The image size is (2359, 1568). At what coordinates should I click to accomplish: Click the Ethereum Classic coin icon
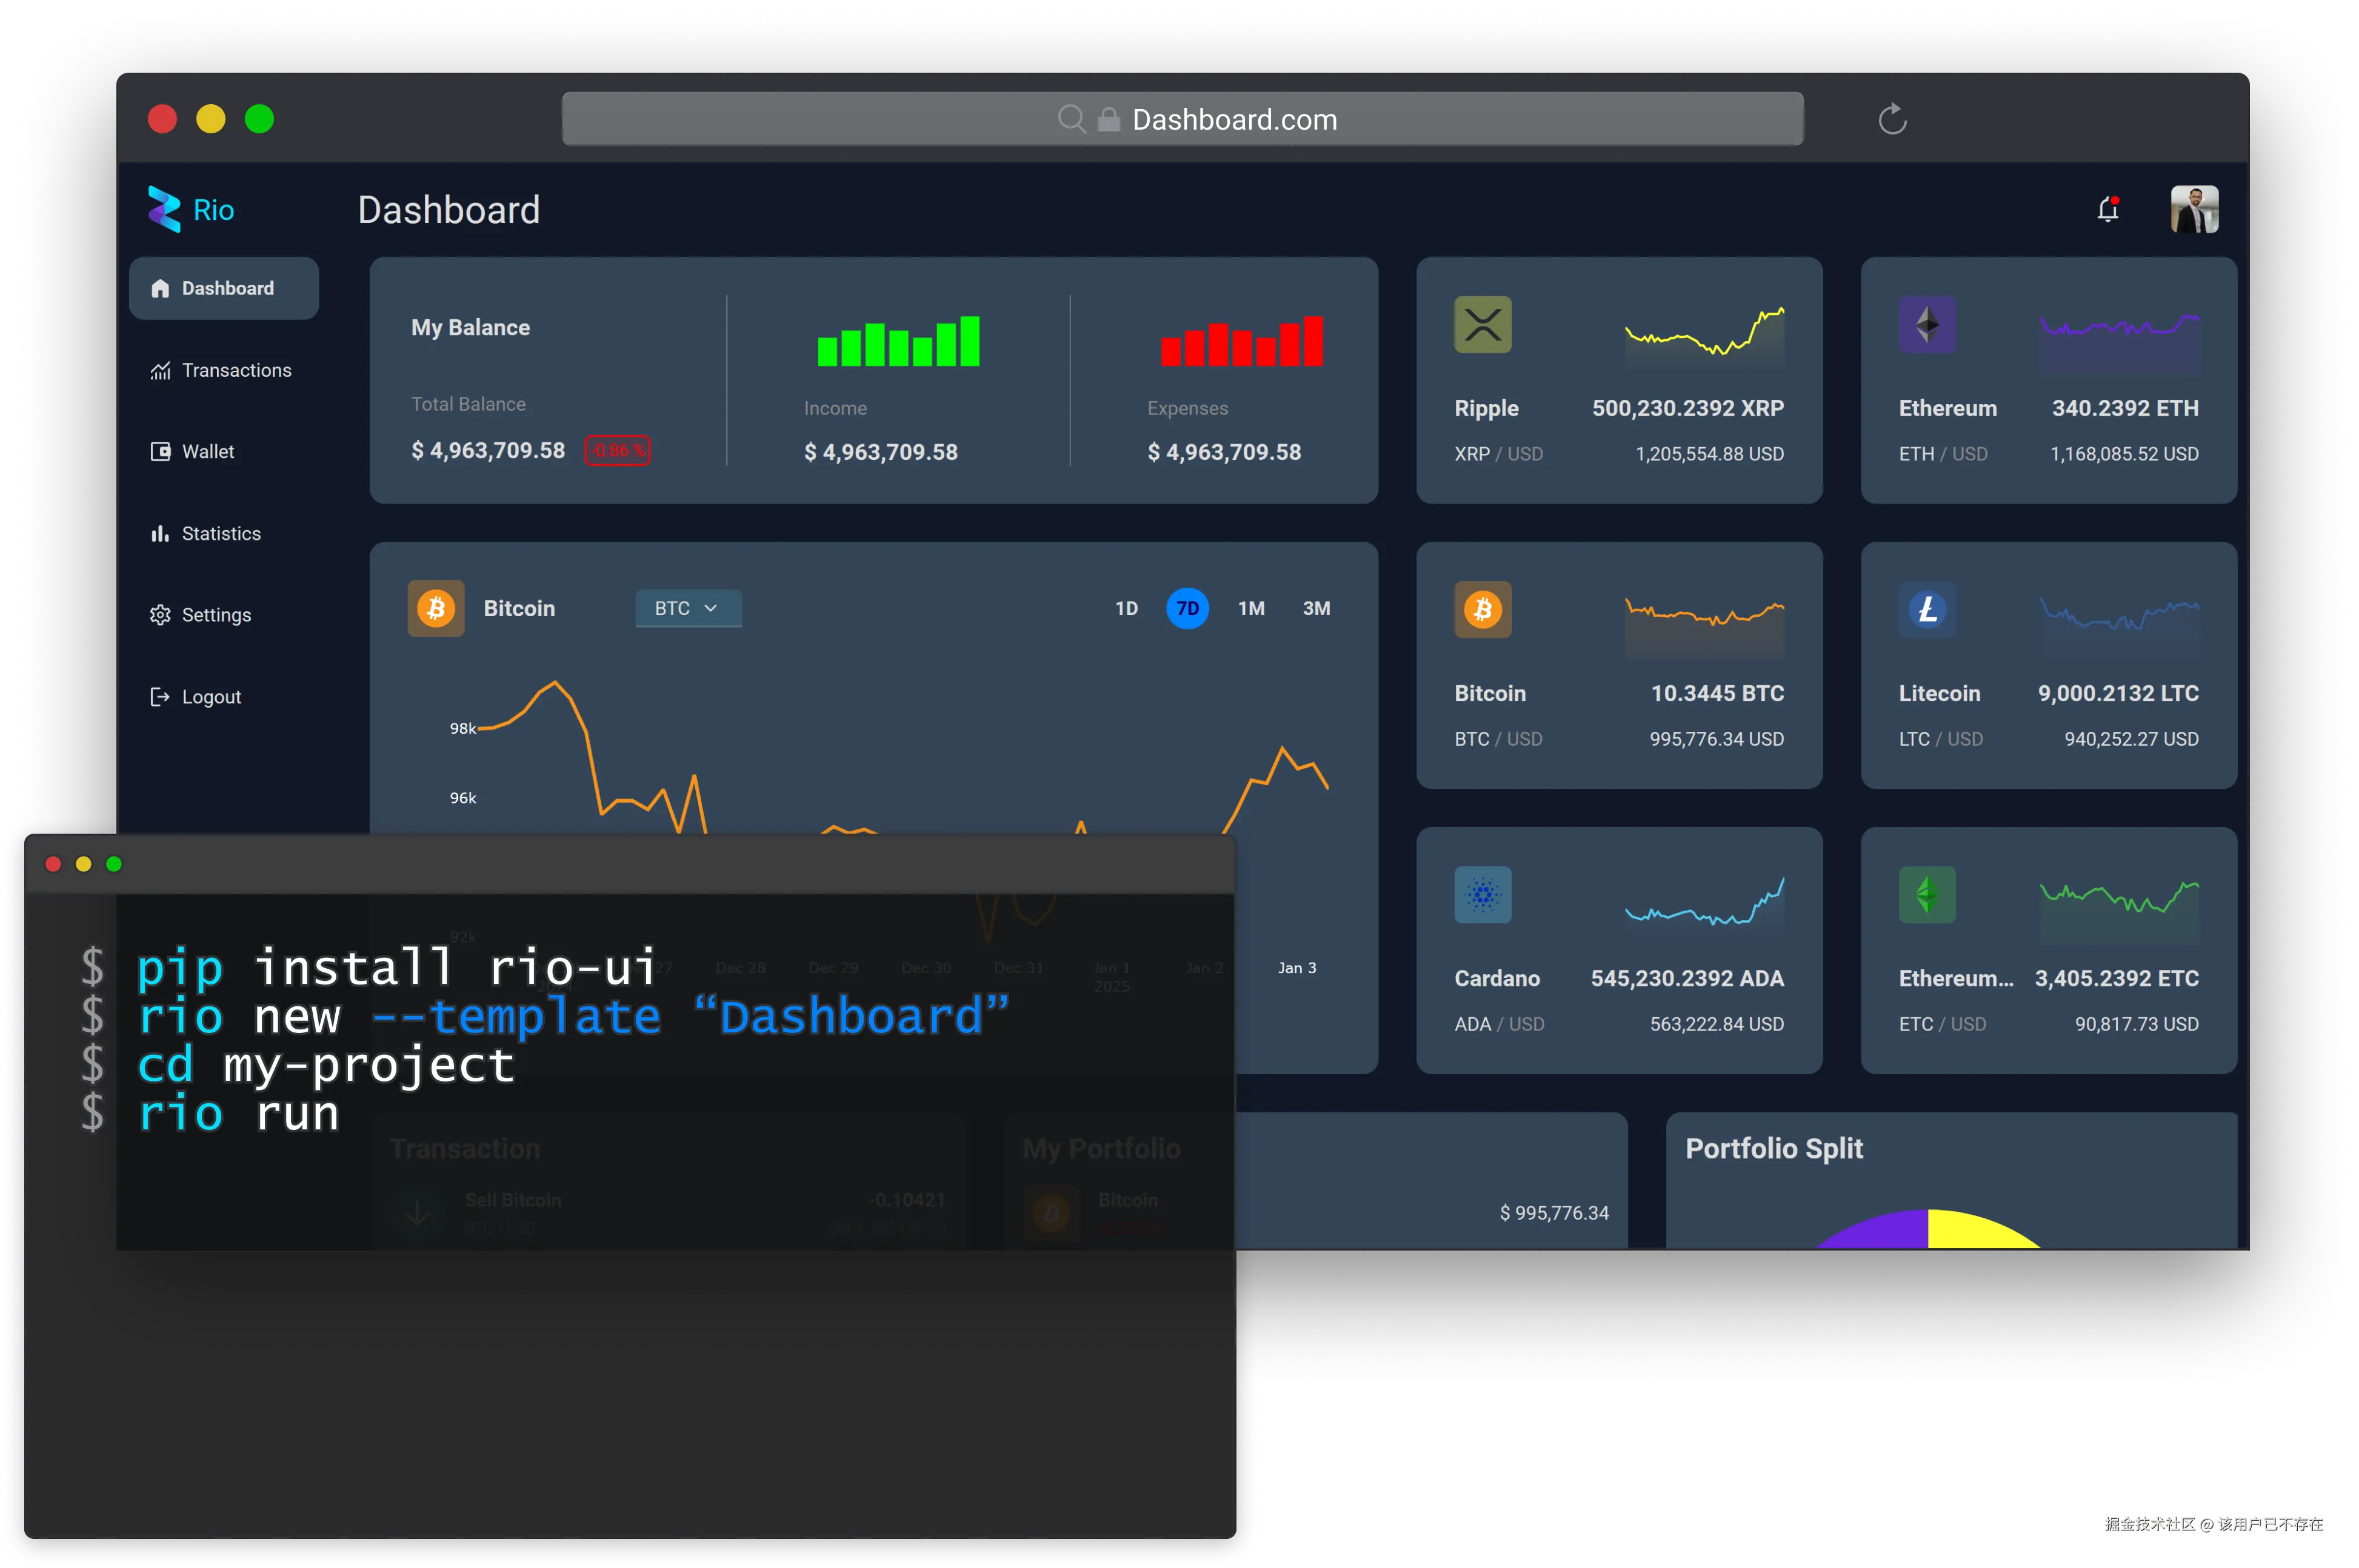click(1927, 895)
